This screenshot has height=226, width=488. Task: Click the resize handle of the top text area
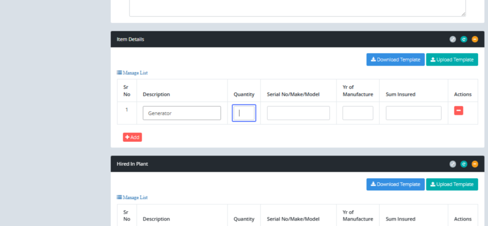[463, 14]
